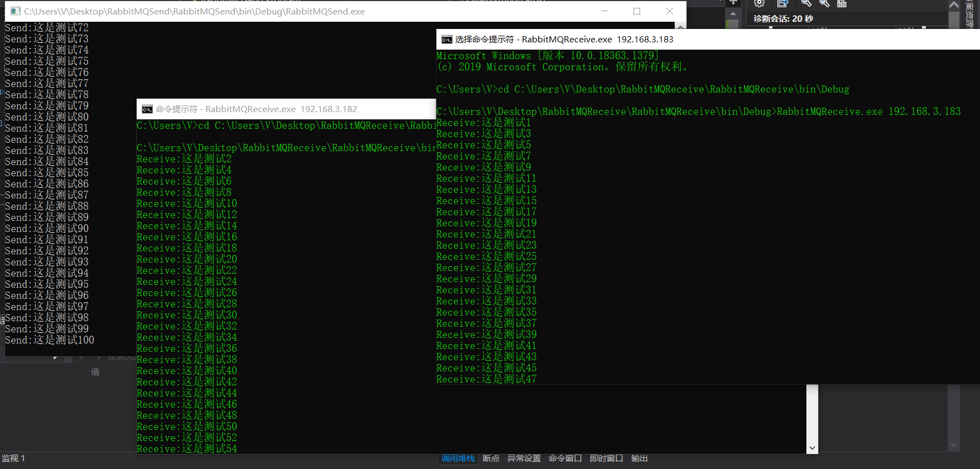This screenshot has height=469, width=980.
Task: Collapse the diagnostic tools panel chevron
Action: tap(954, 4)
